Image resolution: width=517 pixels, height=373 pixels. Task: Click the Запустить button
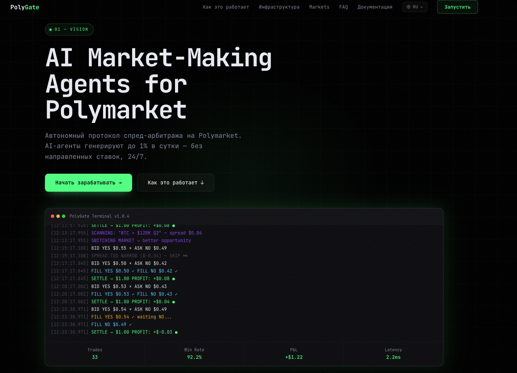click(x=457, y=7)
